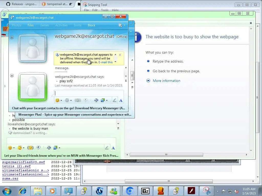This screenshot has height=196, width=262.
Task: Send a nudge in the green chat window
Action: [30, 148]
